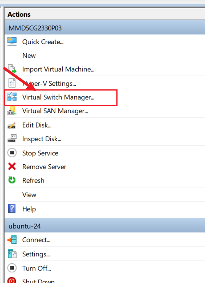Click the Import Virtual Machine icon
This screenshot has width=205, height=283.
point(12,69)
